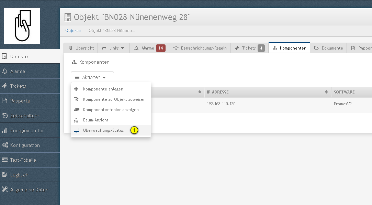The image size is (372, 205).
Task: Click the wrench icon beside Allgemeine Daten
Action: (5, 189)
